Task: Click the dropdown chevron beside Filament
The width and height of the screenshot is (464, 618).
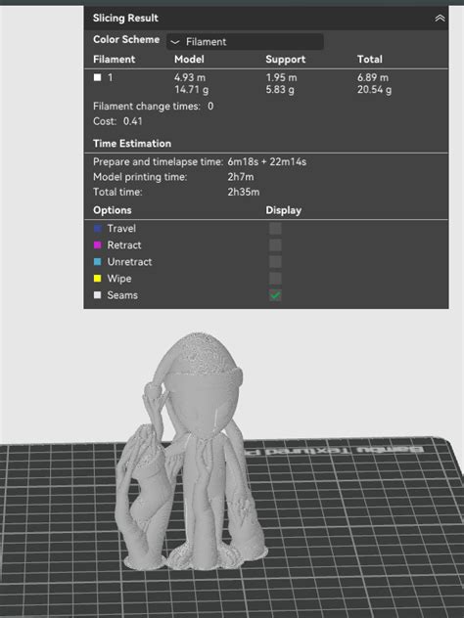Action: [x=175, y=42]
